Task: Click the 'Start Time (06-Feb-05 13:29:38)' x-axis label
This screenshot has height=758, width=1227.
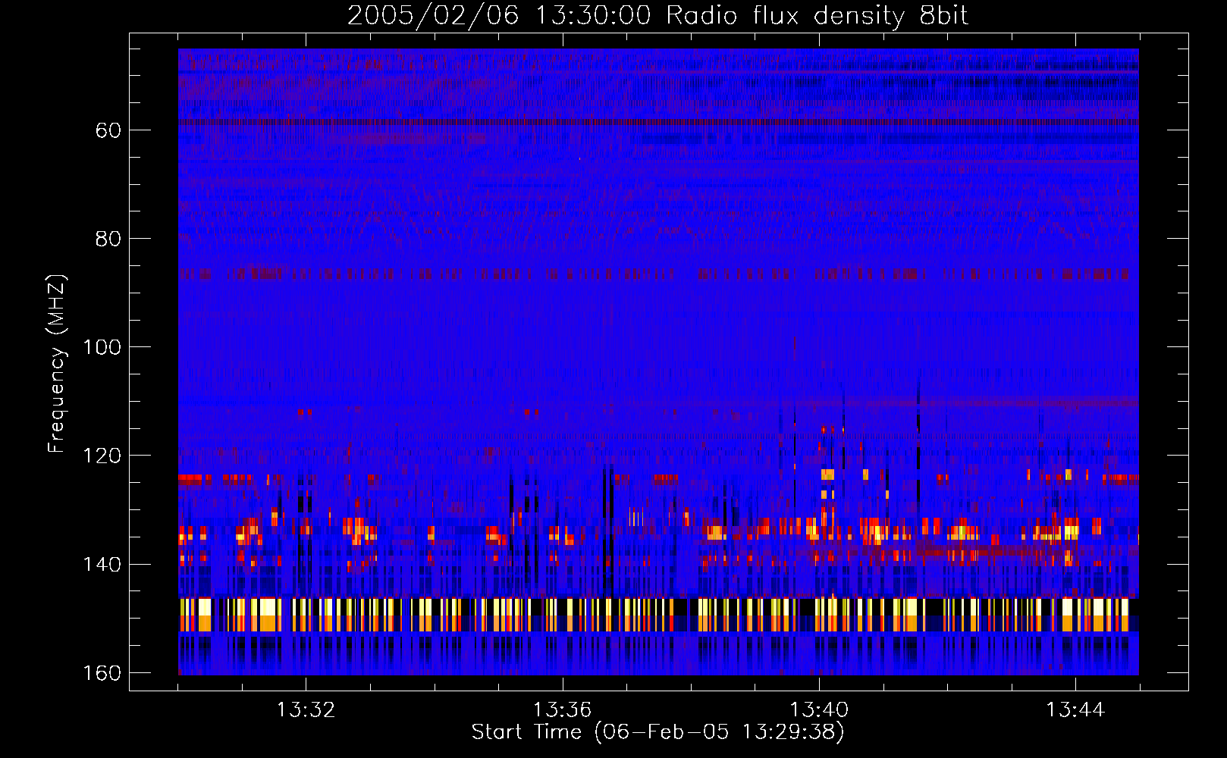Action: pyautogui.click(x=657, y=732)
